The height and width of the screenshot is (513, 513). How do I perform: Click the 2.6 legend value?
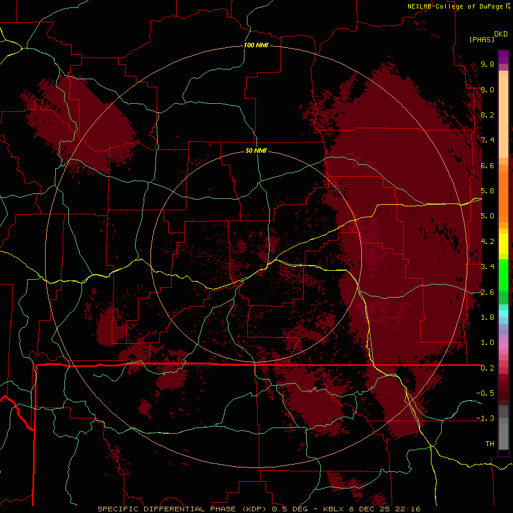487,292
